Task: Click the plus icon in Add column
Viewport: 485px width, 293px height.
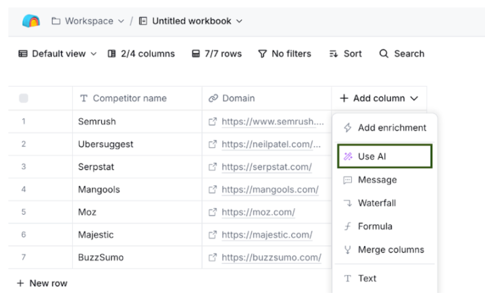Action: tap(344, 98)
